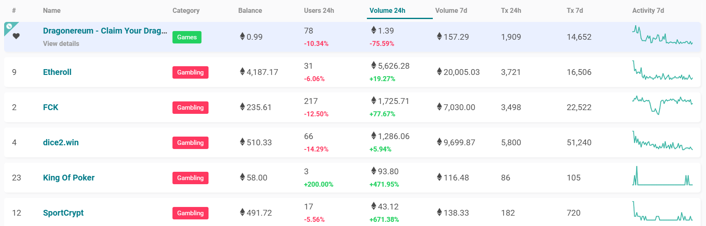Screen dimensions: 706x226
Task: Click the +671.38% volume change
Action: (384, 219)
